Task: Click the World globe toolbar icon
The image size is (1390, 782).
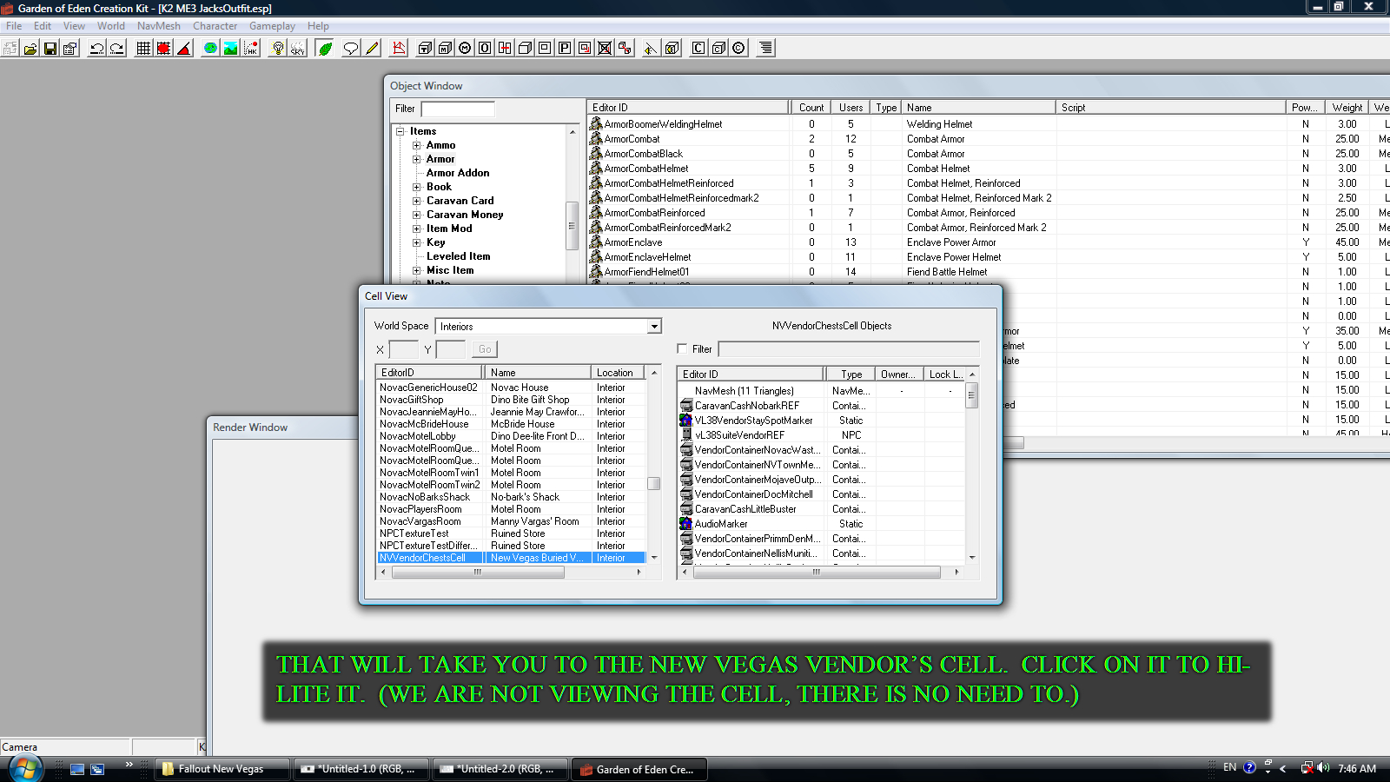Action: click(210, 49)
